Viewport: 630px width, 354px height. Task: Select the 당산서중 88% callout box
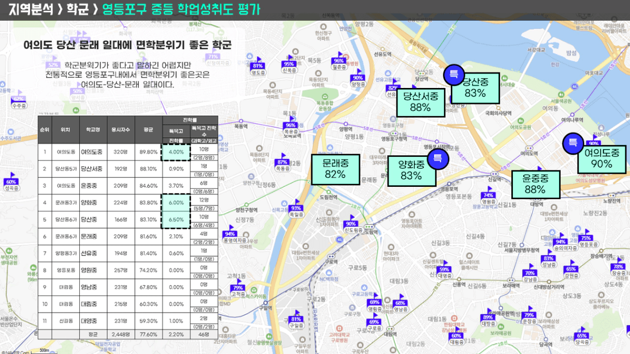(x=420, y=102)
